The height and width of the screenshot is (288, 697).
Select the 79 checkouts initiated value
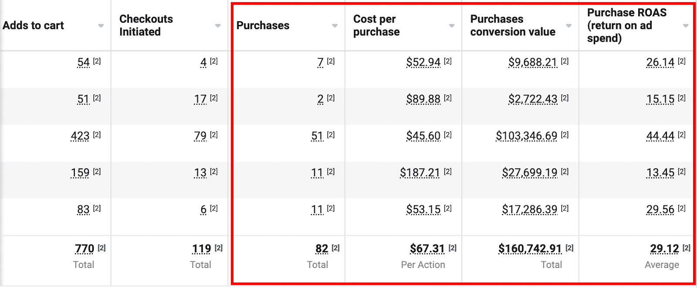click(x=200, y=136)
